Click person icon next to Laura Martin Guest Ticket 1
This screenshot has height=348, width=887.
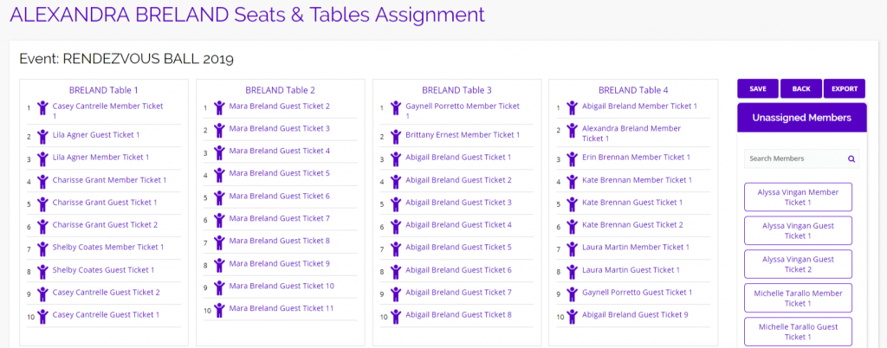coord(573,271)
